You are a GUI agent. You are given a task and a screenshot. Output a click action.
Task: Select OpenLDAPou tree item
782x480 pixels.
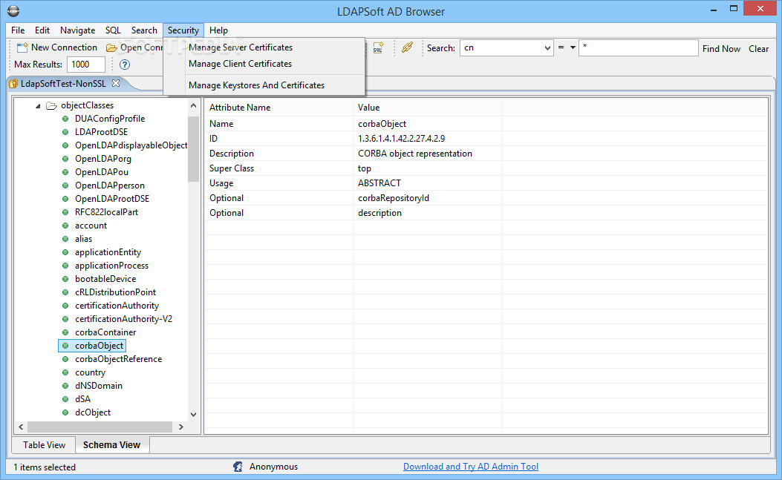point(102,172)
